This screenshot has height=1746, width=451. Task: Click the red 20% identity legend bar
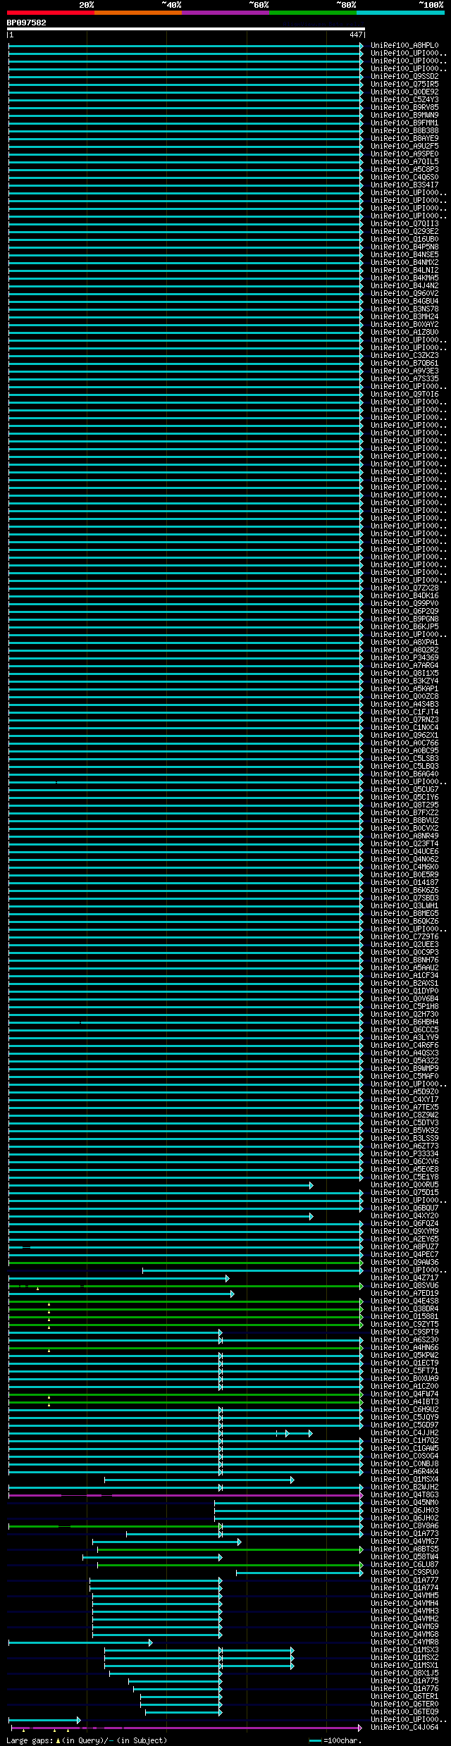[x=51, y=13]
